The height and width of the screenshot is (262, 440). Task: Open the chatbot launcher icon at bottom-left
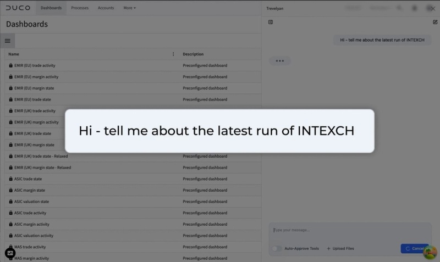coord(10,253)
